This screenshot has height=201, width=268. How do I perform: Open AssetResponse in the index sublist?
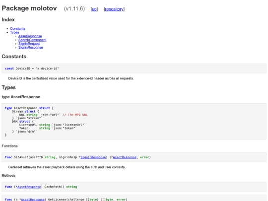coord(30,36)
